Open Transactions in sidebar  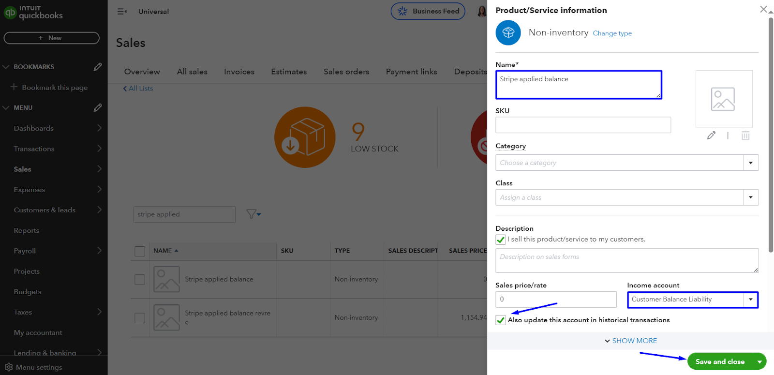pyautogui.click(x=34, y=149)
